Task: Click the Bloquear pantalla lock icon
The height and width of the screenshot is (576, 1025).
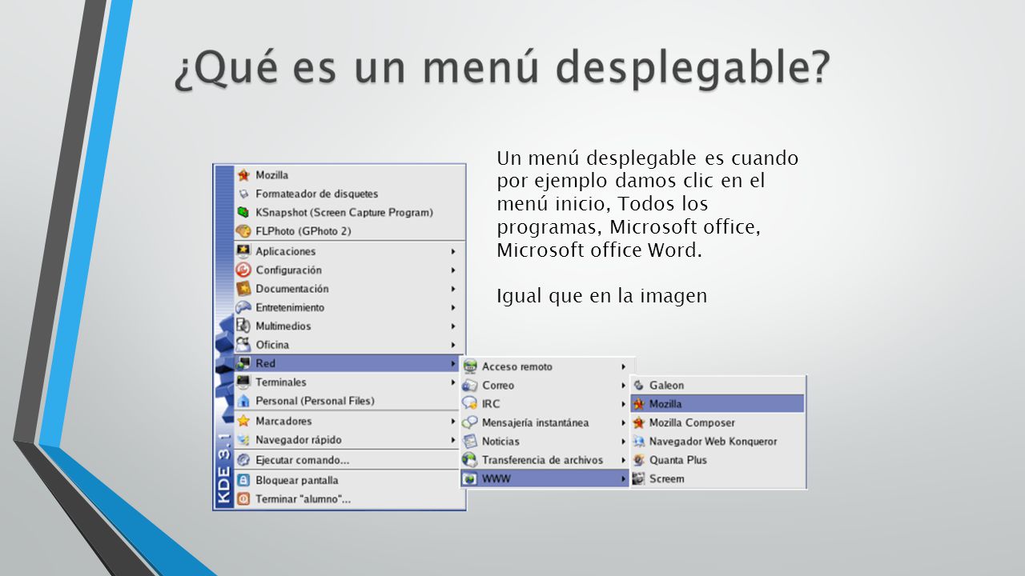Action: click(243, 480)
